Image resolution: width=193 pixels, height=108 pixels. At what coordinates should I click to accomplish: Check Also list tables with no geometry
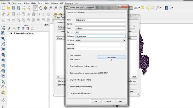[x=68, y=87]
